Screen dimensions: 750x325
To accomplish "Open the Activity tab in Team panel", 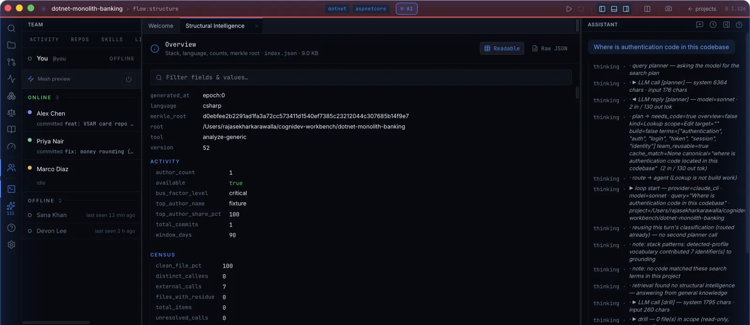I will click(x=44, y=39).
